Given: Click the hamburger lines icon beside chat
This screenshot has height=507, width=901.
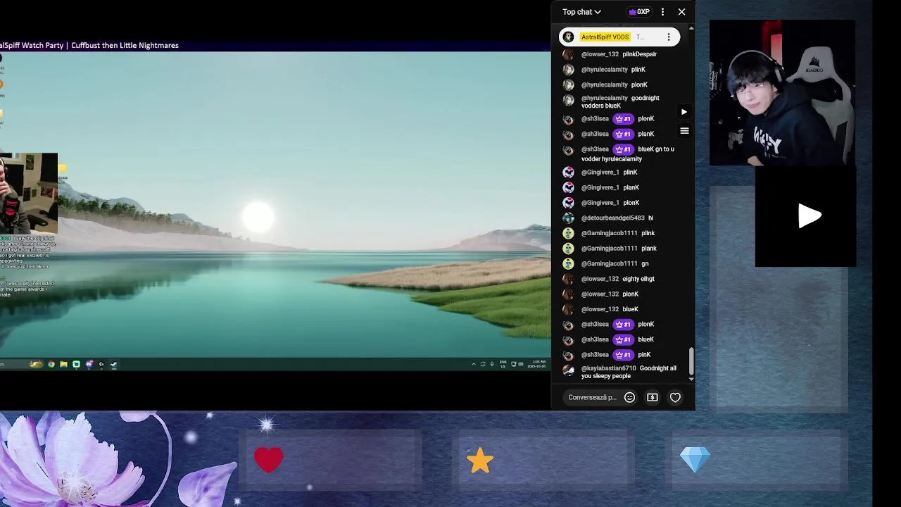Looking at the screenshot, I should pos(684,131).
